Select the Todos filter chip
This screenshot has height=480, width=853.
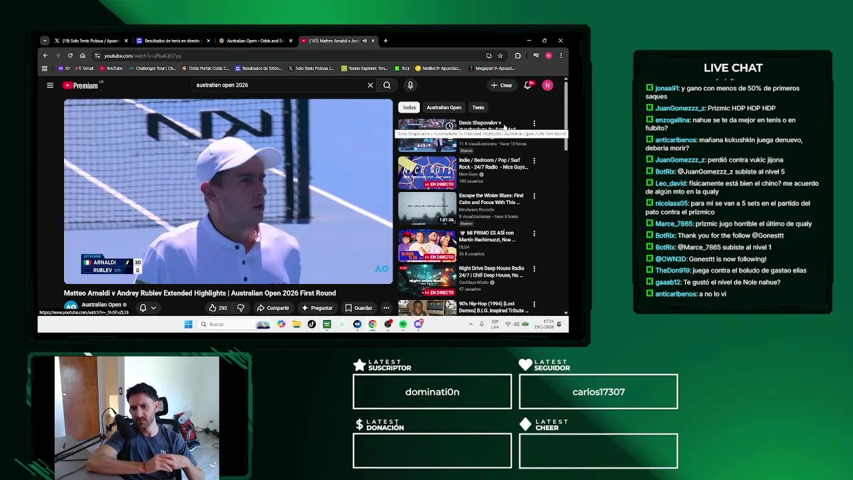pyautogui.click(x=409, y=107)
